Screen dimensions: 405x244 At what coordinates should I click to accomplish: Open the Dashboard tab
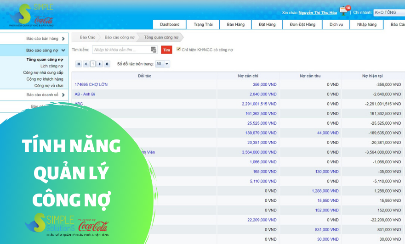pyautogui.click(x=170, y=24)
